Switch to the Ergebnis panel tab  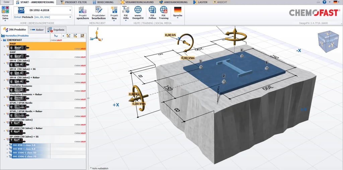[57, 30]
